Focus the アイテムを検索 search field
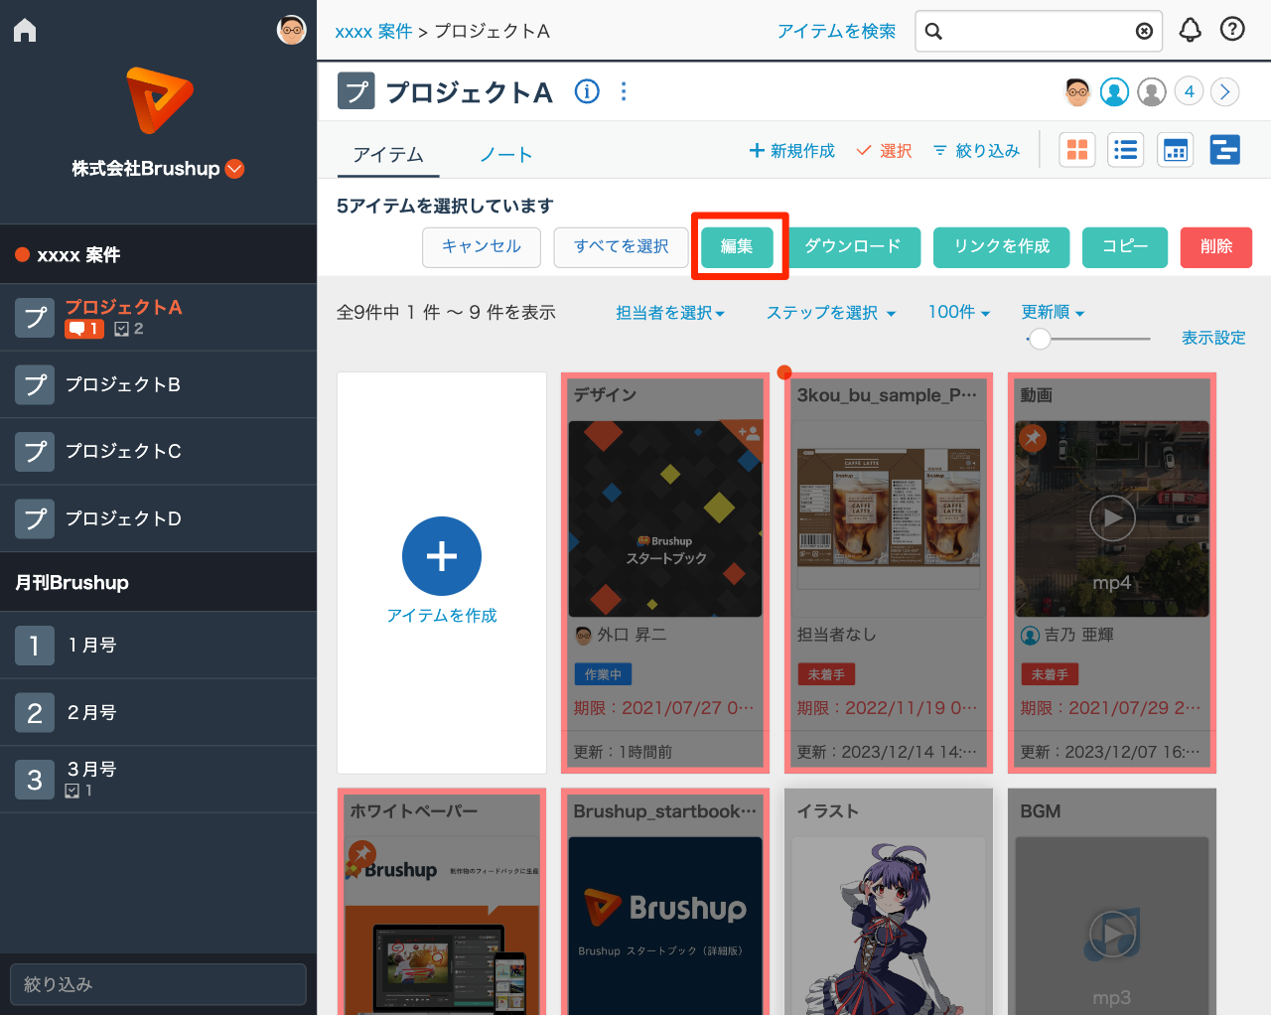This screenshot has width=1271, height=1015. click(1039, 31)
